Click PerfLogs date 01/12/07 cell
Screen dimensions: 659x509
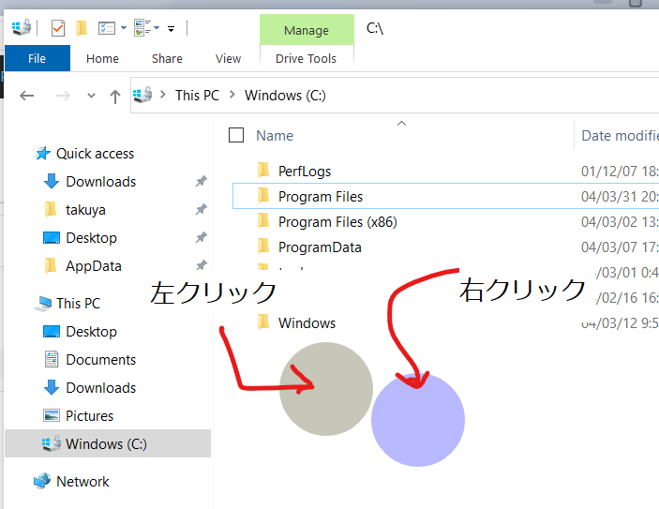(x=620, y=171)
